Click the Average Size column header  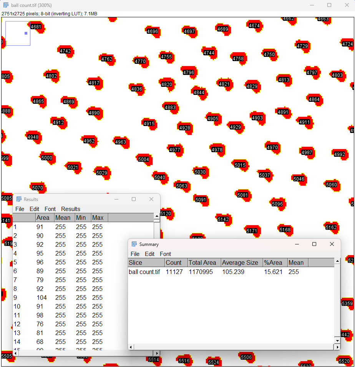(240, 263)
